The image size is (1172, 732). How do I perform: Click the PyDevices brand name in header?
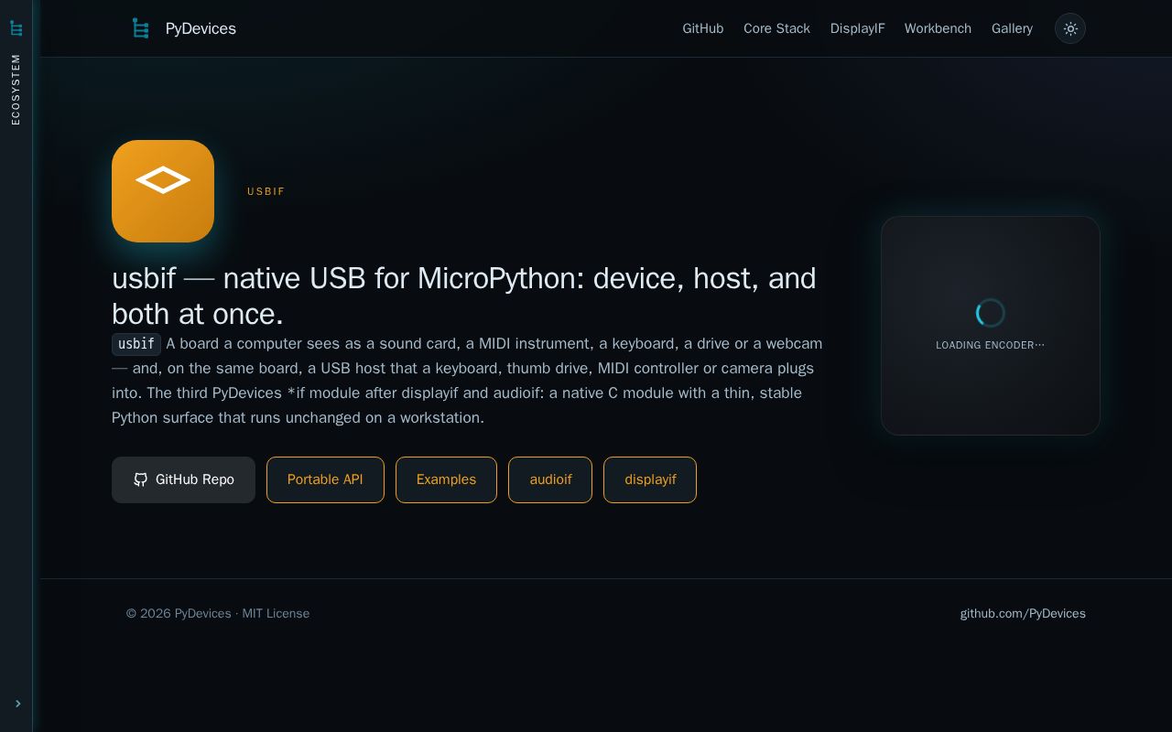pos(201,28)
